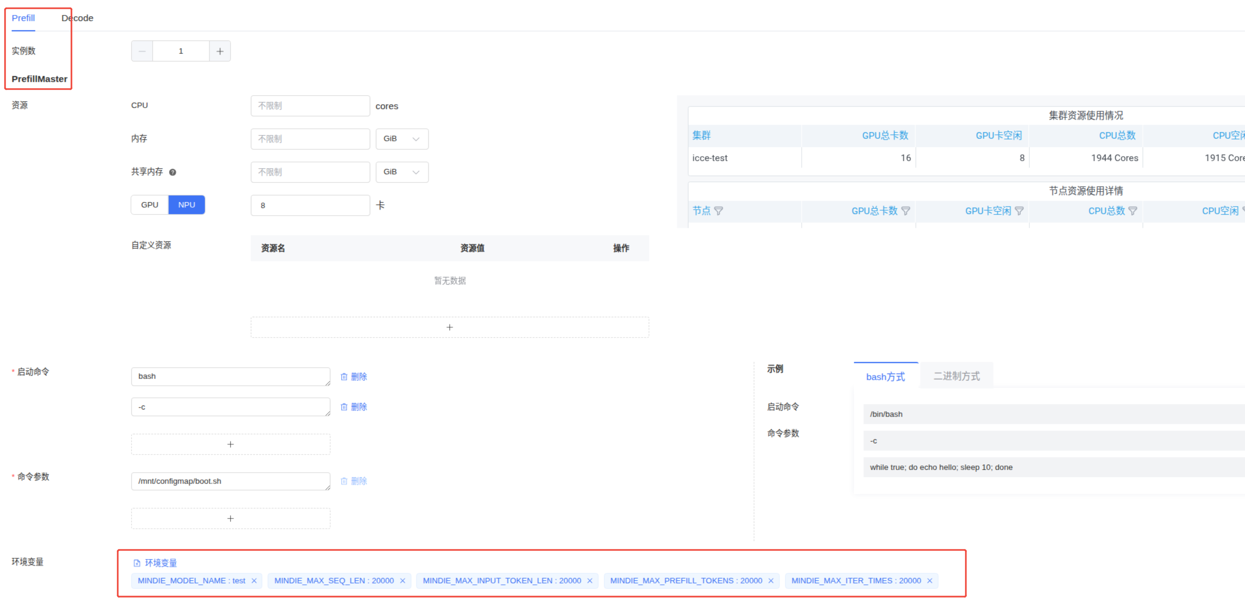The height and width of the screenshot is (598, 1245).
Task: Remove the MINDIE_MODEL_NAME environment variable tag
Action: 254,581
